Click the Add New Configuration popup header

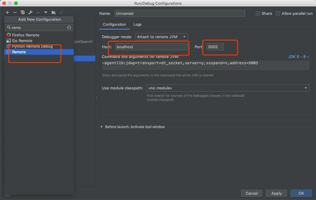pyautogui.click(x=39, y=19)
